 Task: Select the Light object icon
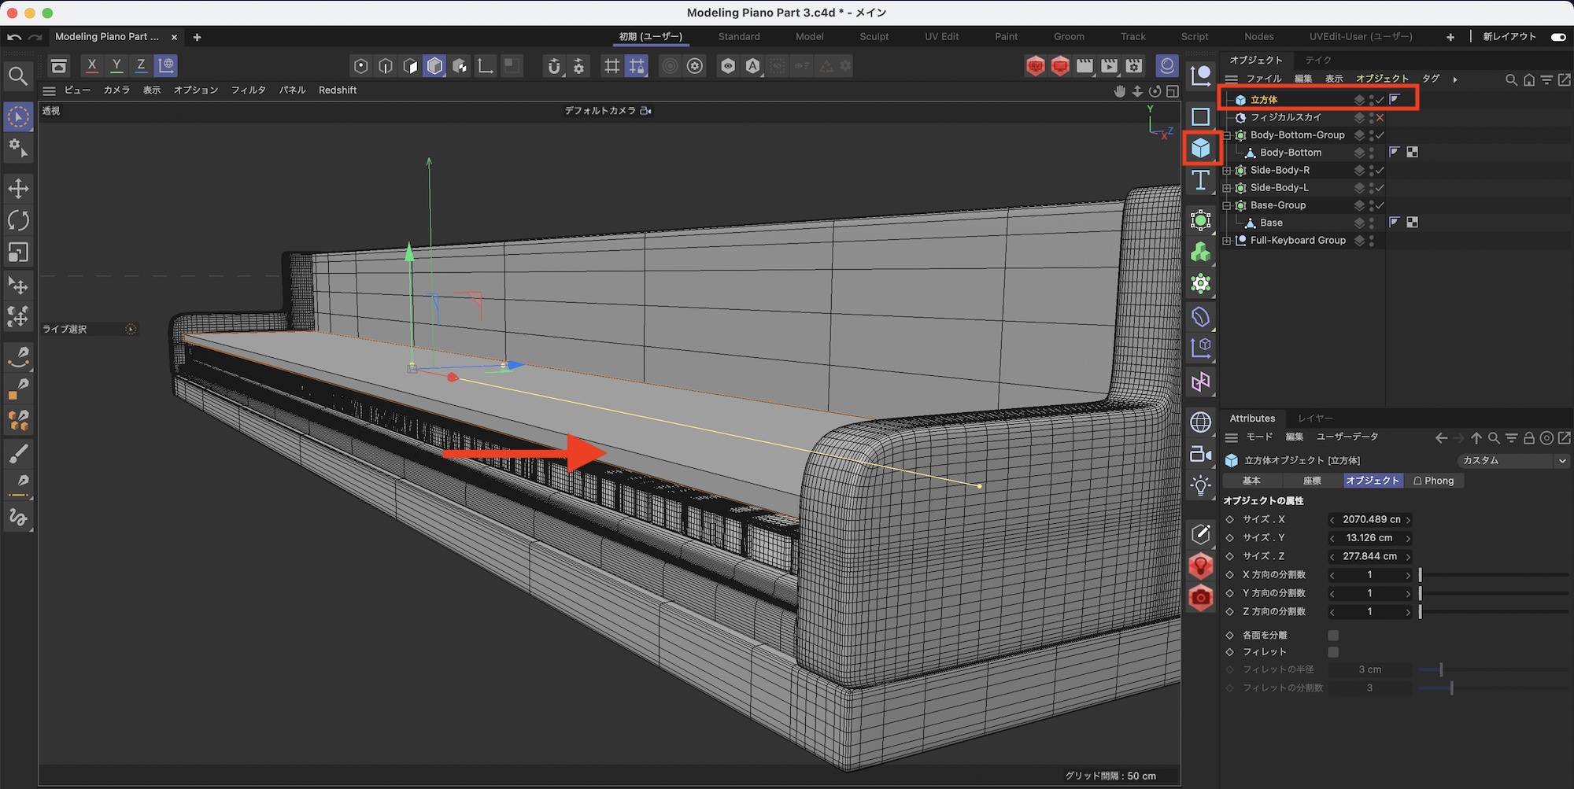pos(1200,485)
